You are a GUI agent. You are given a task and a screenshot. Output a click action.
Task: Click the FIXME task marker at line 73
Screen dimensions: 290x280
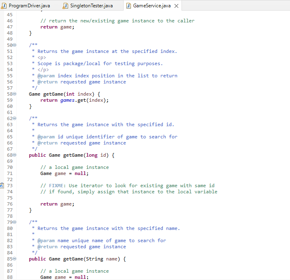[2, 185]
